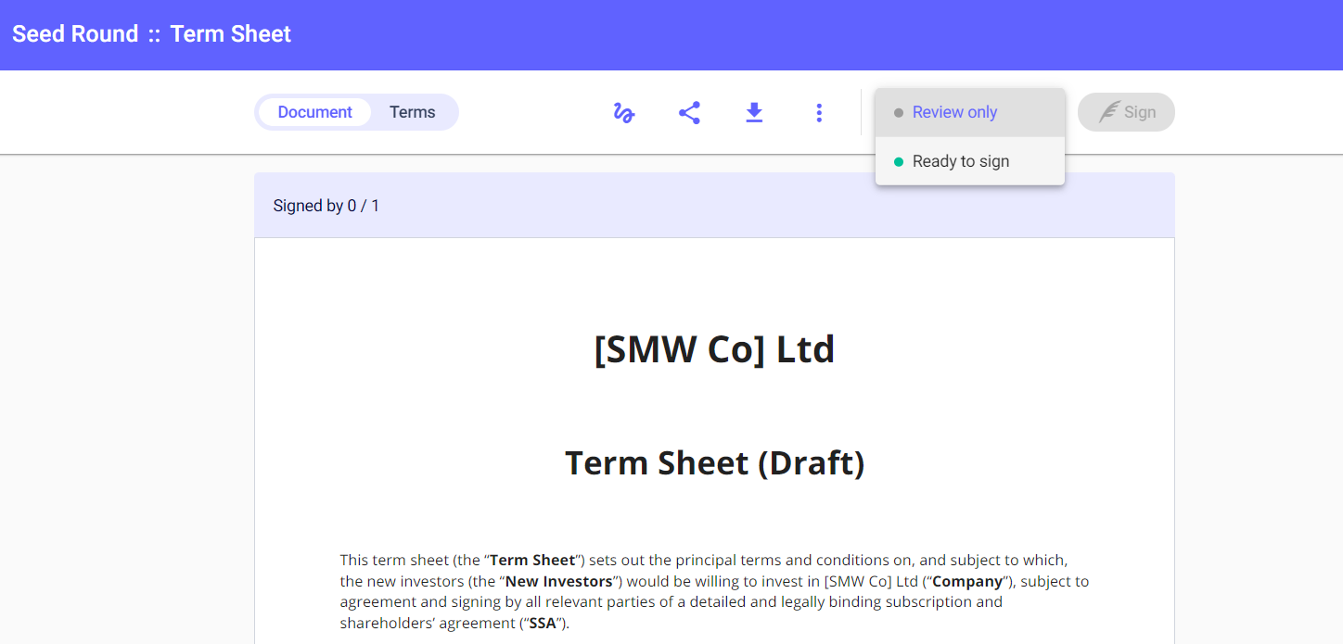Download the term sheet document
The height and width of the screenshot is (644, 1343).
(754, 113)
